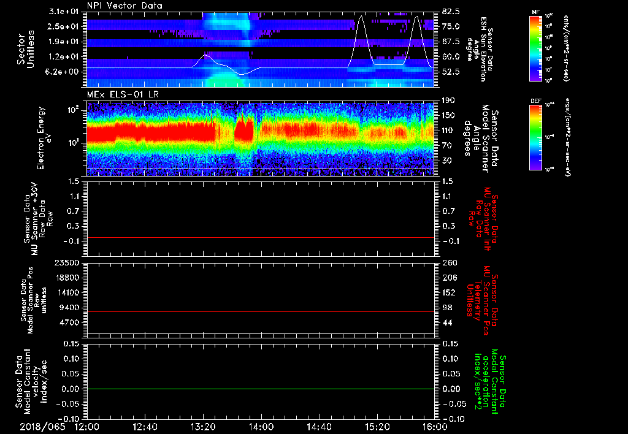
Task: Click the "MU Scanner +30V Raw Data" axis label
Action: pos(38,219)
